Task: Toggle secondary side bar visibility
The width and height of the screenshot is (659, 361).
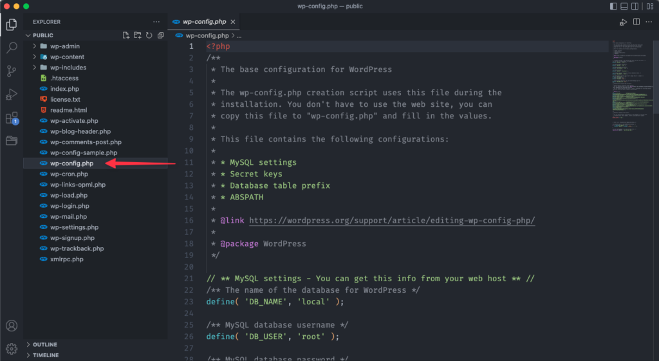Action: pos(635,6)
